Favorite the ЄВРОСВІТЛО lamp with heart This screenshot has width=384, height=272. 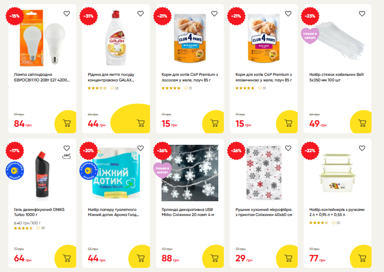[66, 14]
